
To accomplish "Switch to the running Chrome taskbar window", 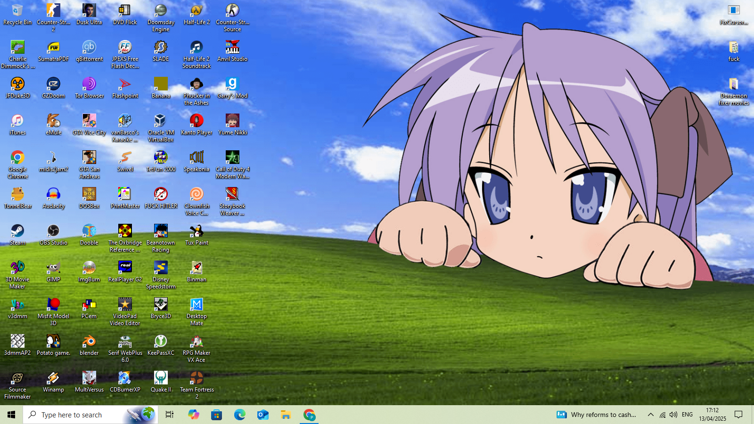I will pos(309,415).
